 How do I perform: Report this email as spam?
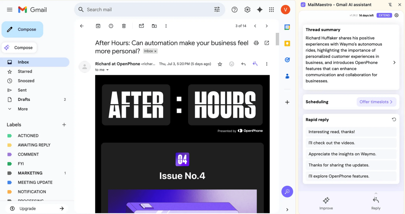coord(111,26)
